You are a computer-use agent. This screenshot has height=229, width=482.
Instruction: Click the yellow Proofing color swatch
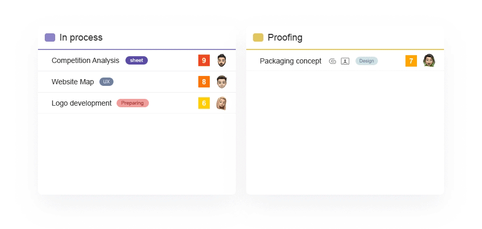258,37
